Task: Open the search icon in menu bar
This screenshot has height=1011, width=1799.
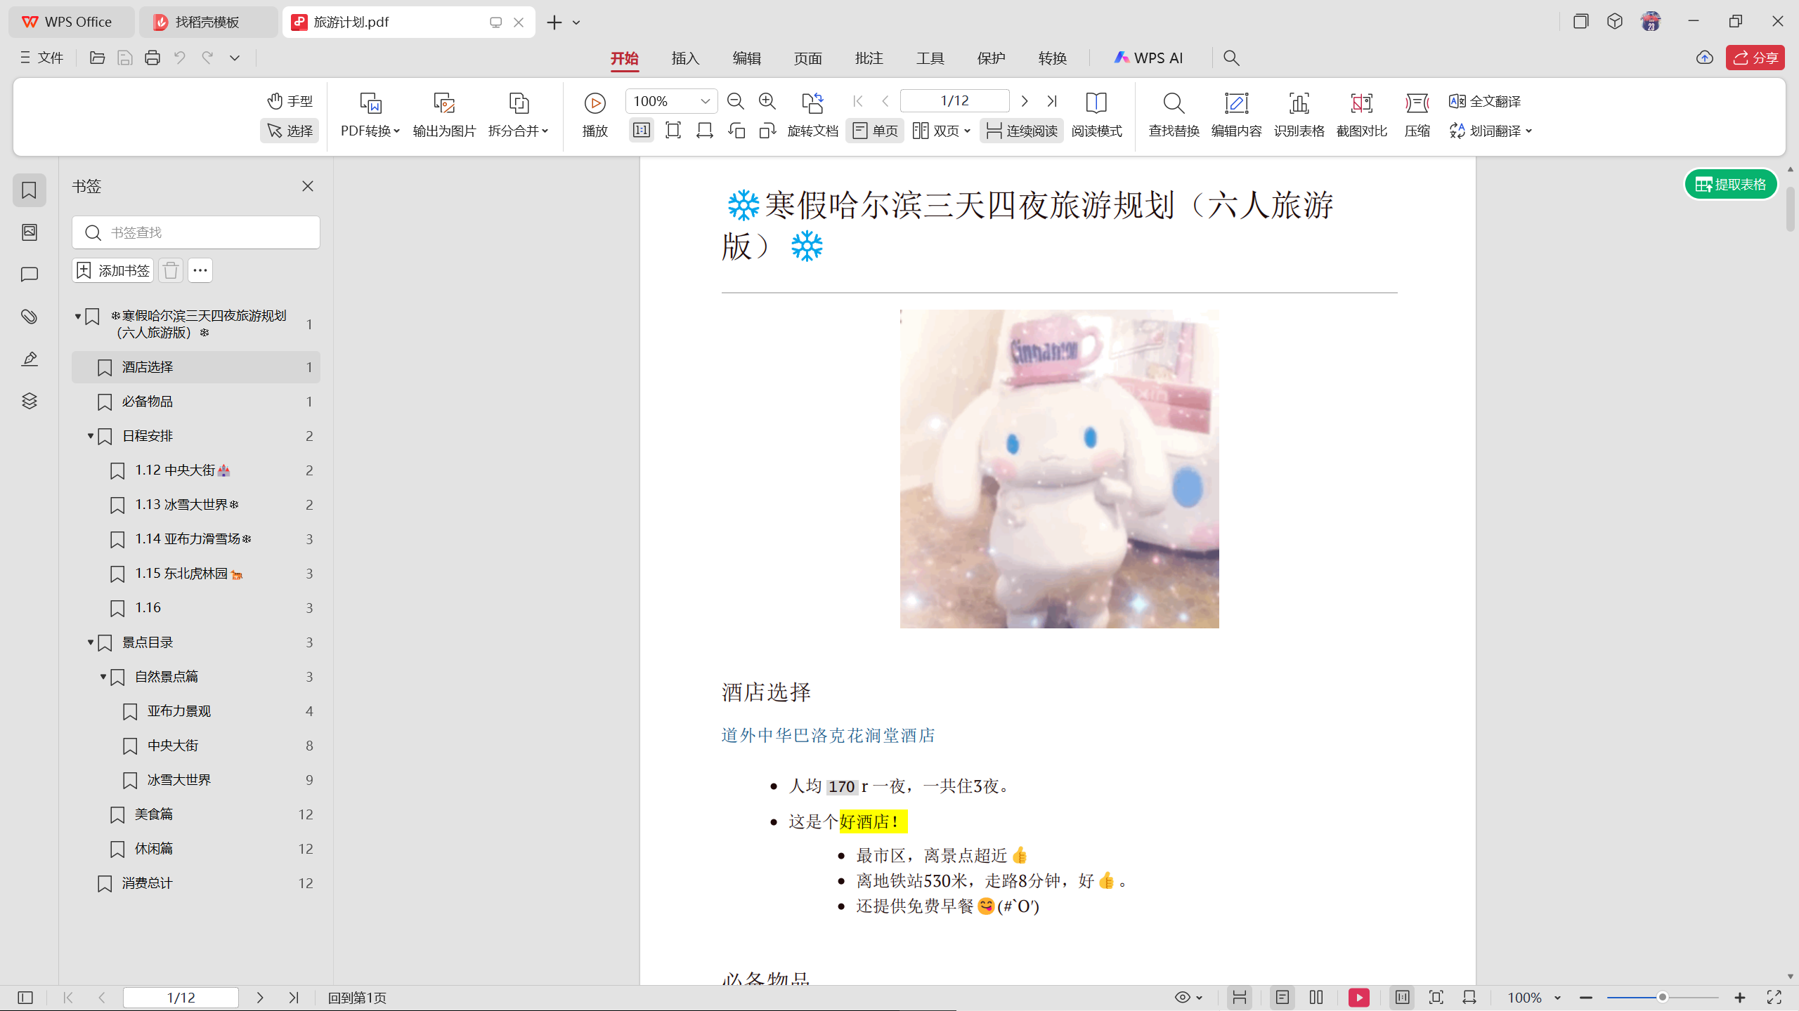Action: pos(1231,58)
